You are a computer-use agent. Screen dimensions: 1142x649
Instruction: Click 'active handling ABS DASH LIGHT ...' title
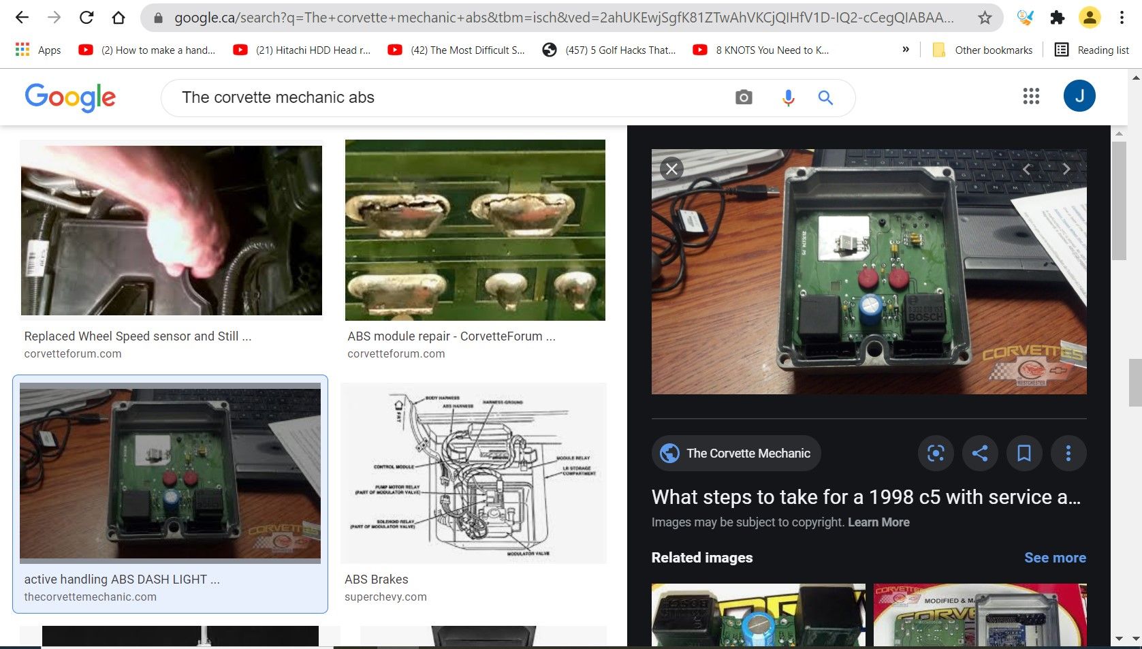tap(122, 579)
